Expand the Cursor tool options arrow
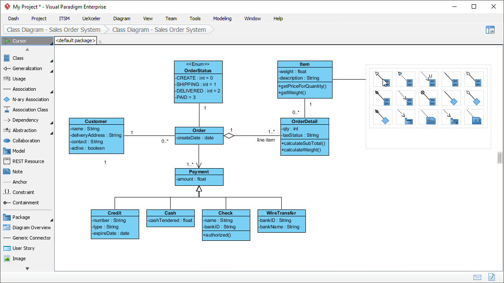 (x=51, y=43)
